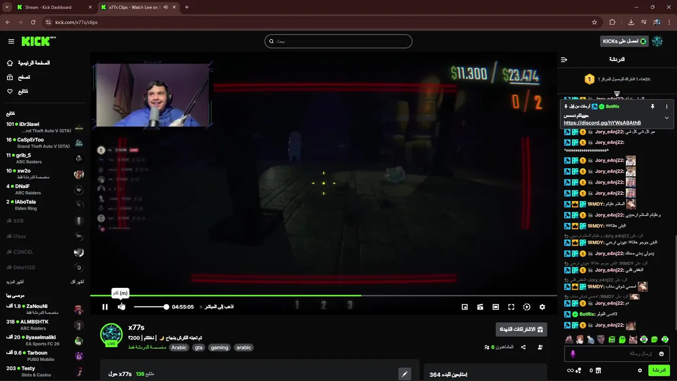Go to الصفحة الرئيسية home

pos(29,63)
